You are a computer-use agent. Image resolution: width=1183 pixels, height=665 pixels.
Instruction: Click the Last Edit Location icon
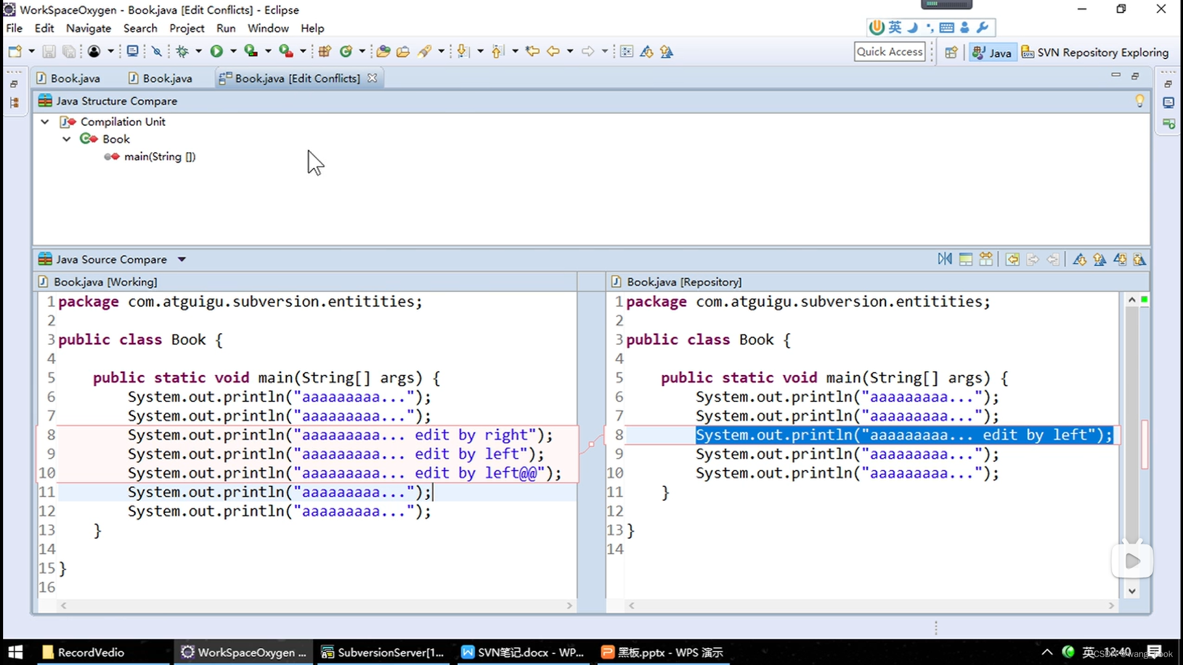532,52
